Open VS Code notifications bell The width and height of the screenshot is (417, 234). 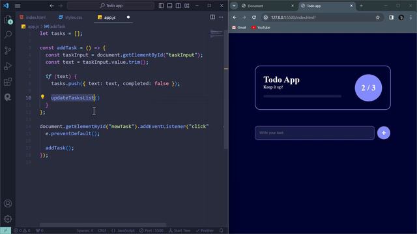(222, 231)
